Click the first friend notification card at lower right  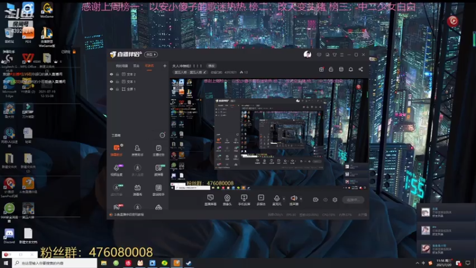coord(446,213)
